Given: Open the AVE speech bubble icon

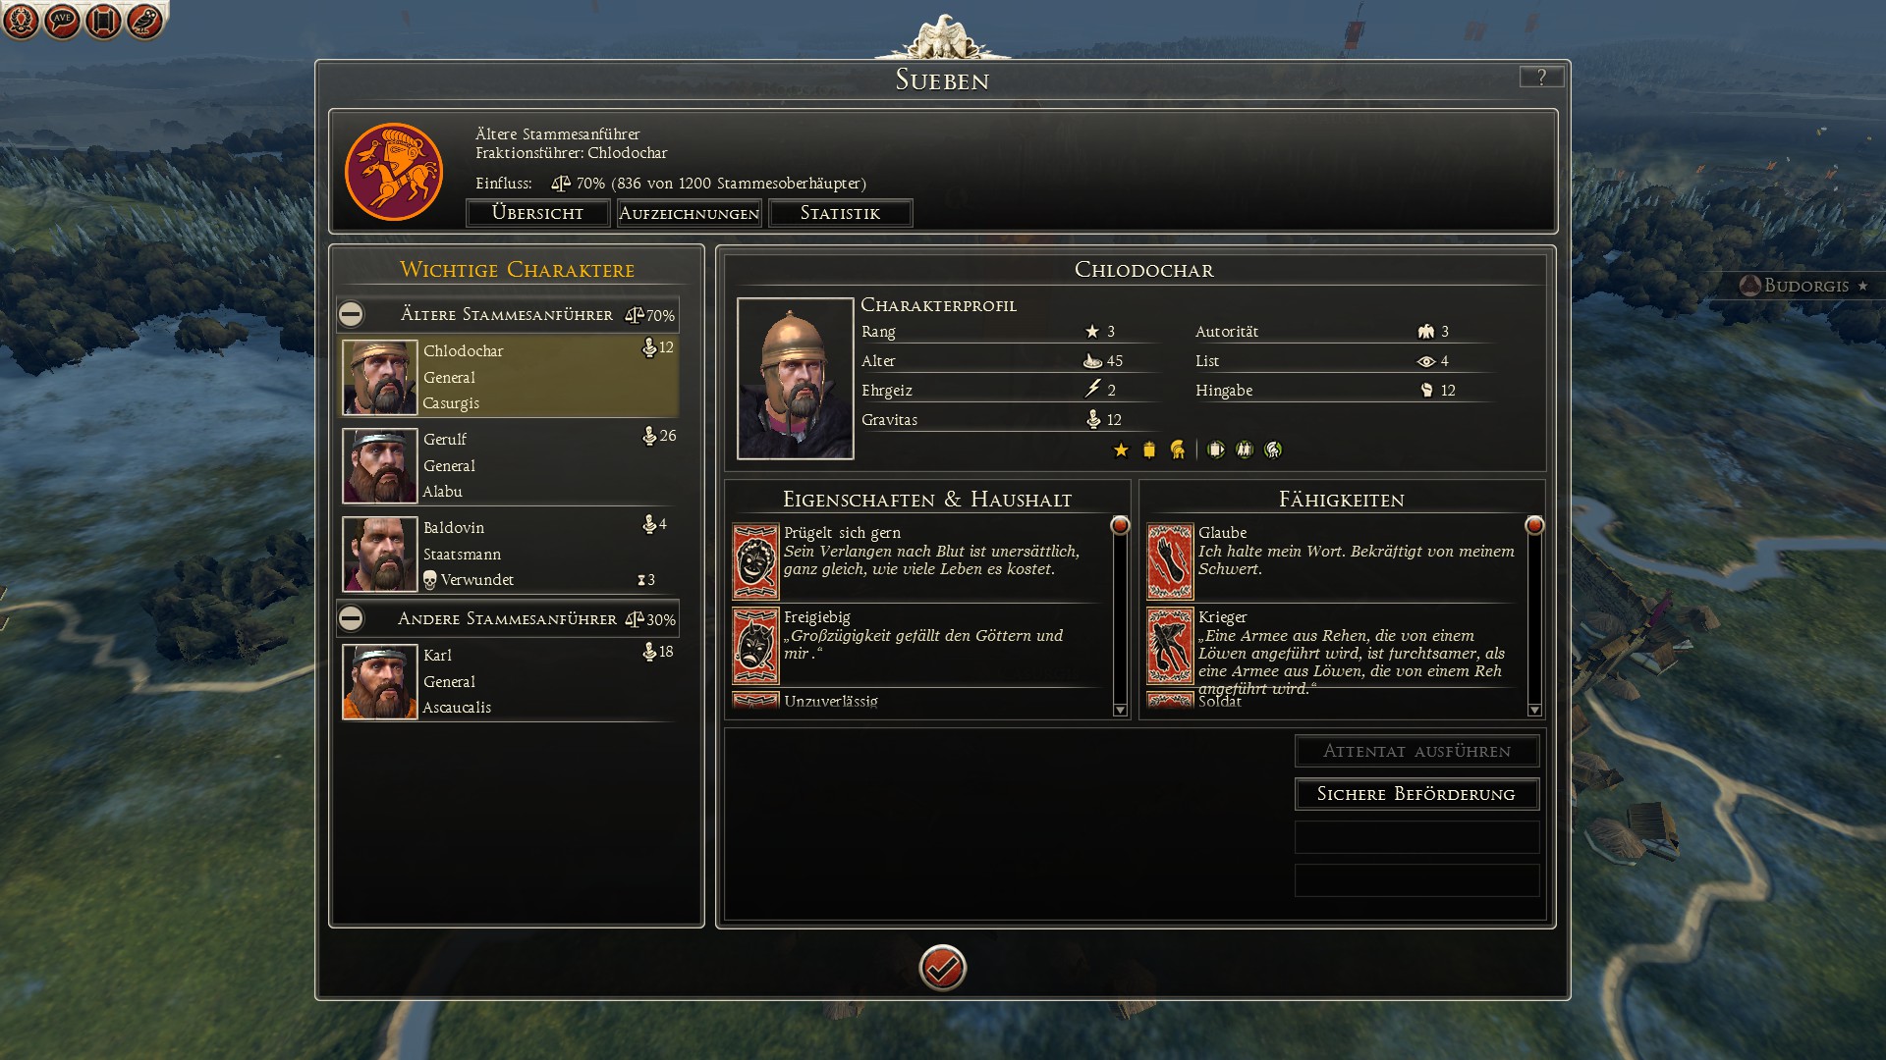Looking at the screenshot, I should 62,21.
